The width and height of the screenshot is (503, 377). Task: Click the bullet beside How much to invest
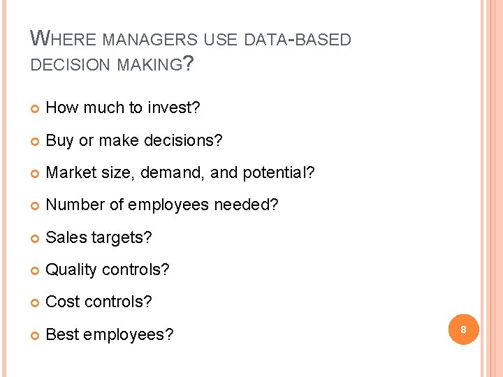point(35,109)
